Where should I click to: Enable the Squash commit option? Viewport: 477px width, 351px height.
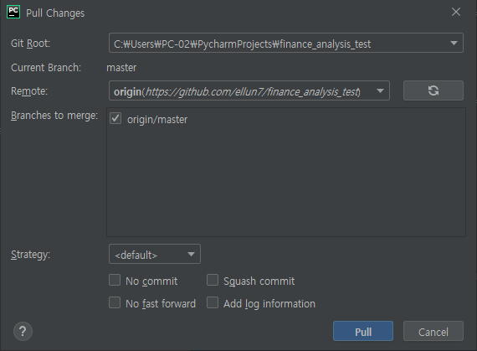(213, 280)
